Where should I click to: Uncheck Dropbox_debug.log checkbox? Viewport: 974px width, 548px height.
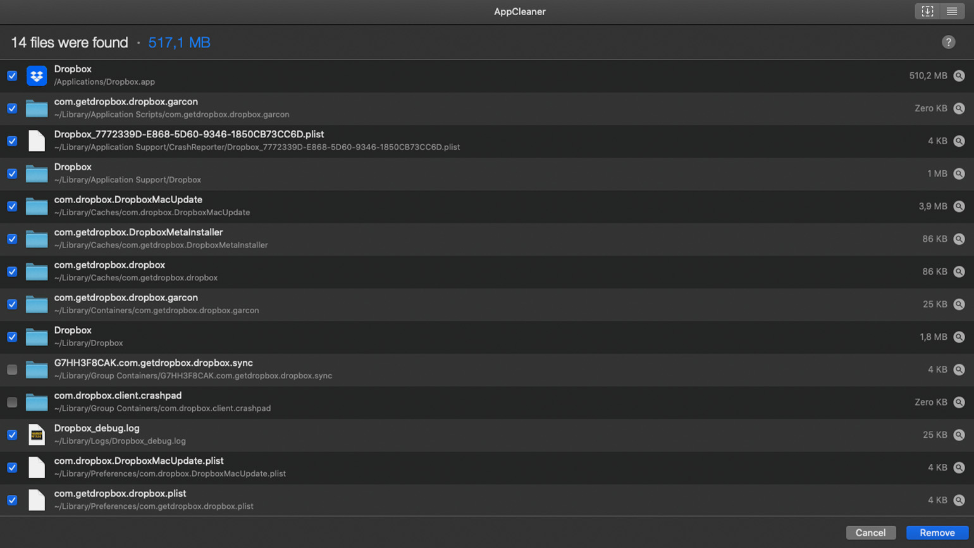12,435
